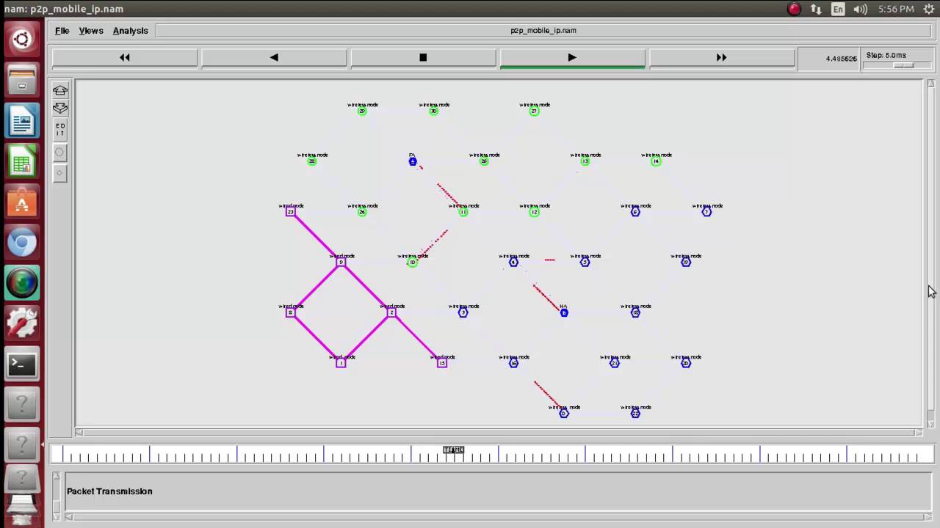Click the zoom out icon in left toolbar
940x528 pixels.
click(x=60, y=109)
